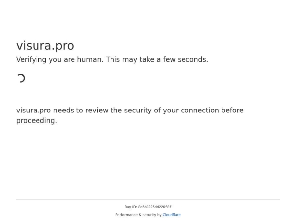Image resolution: width=296 pixels, height=222 pixels.
Task: Click 'visura.pro' at the paragraph start
Action: tap(34, 110)
